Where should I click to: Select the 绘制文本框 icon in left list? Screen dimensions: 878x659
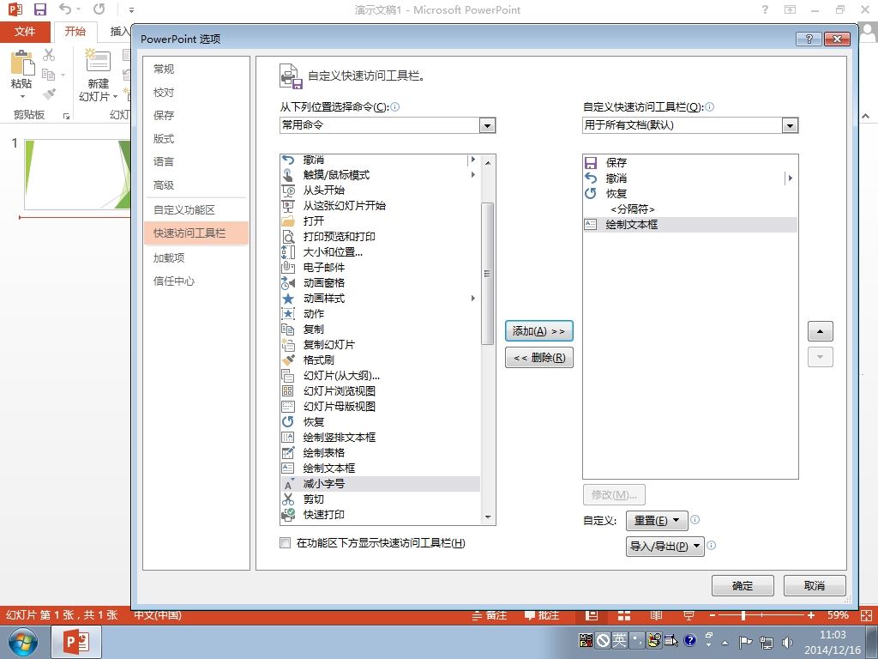click(x=288, y=468)
